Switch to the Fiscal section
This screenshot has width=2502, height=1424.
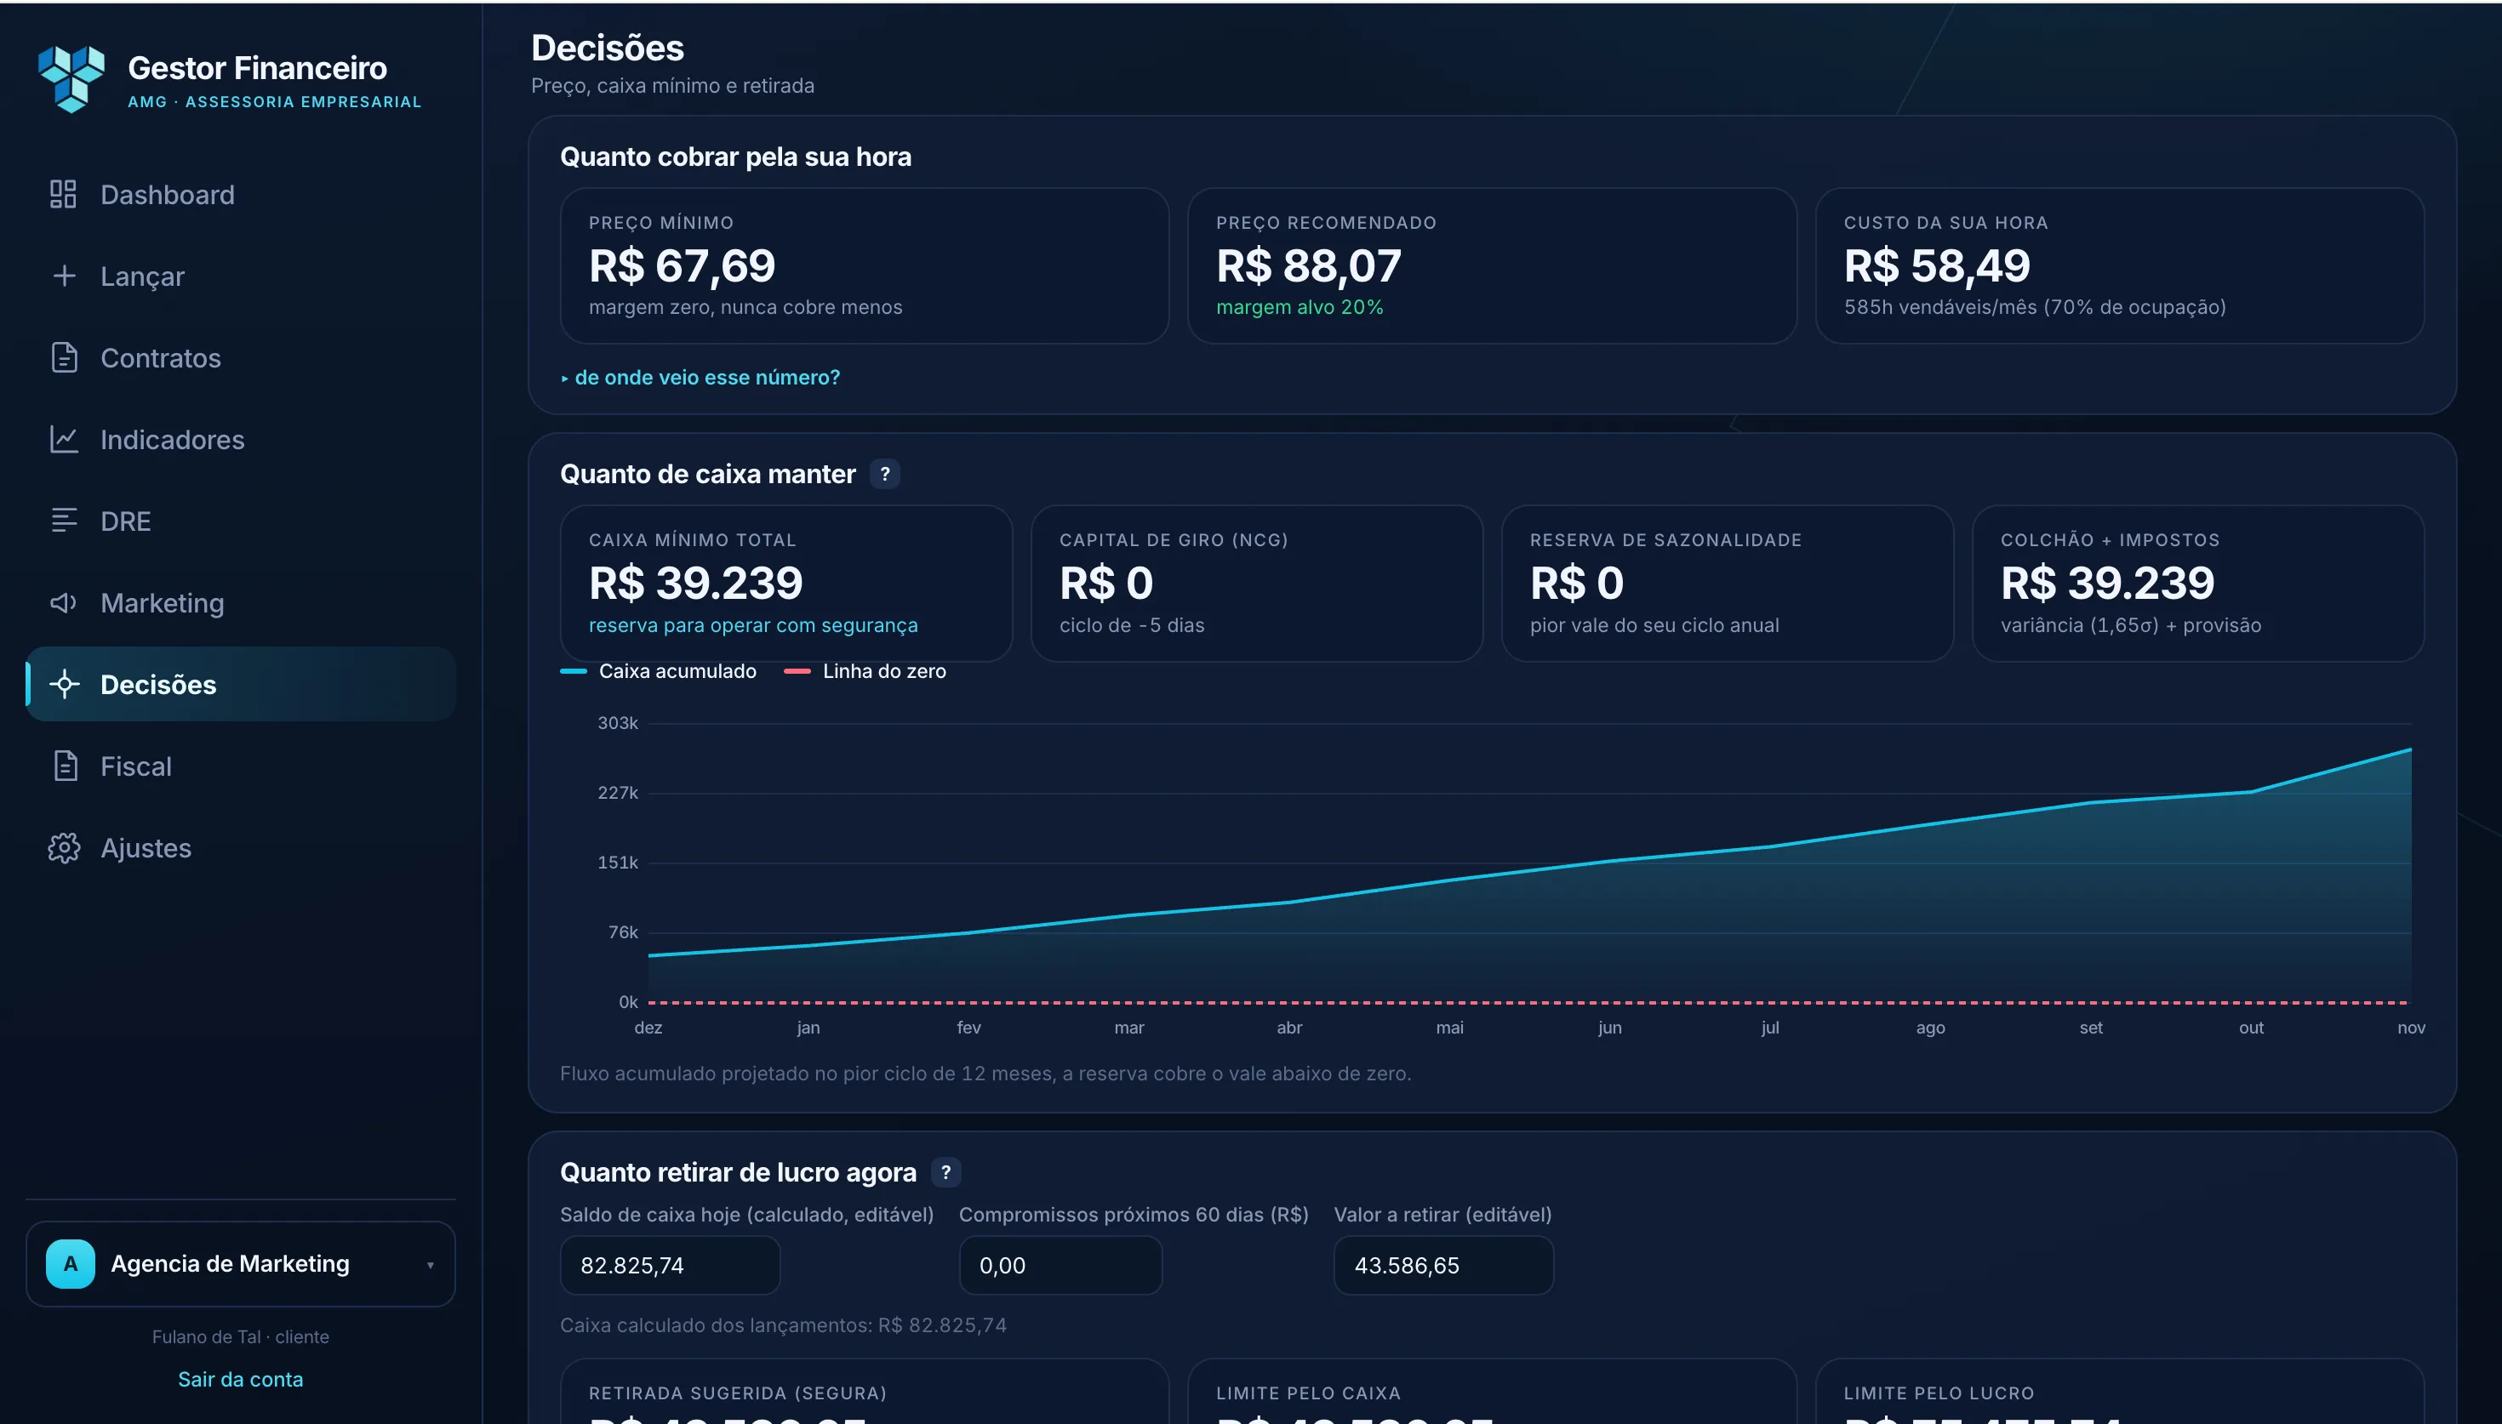[x=241, y=766]
